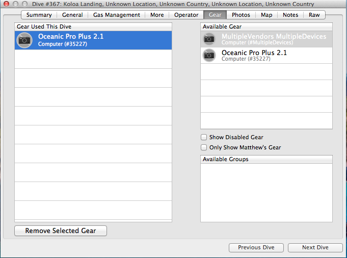Go to Gas Management tab
347x258 pixels.
pos(116,15)
